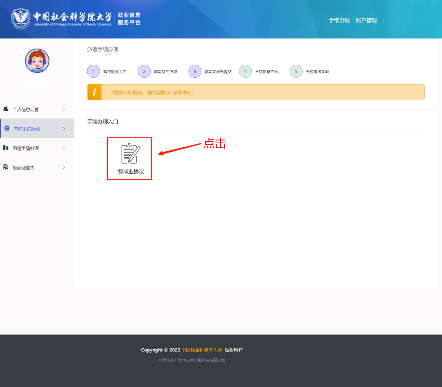Click the 派遣手续办理 sidebar icon

pyautogui.click(x=6, y=148)
